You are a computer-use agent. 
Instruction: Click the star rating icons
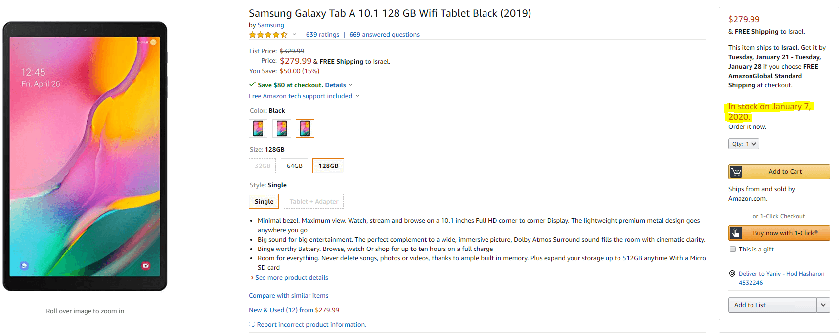pos(268,35)
